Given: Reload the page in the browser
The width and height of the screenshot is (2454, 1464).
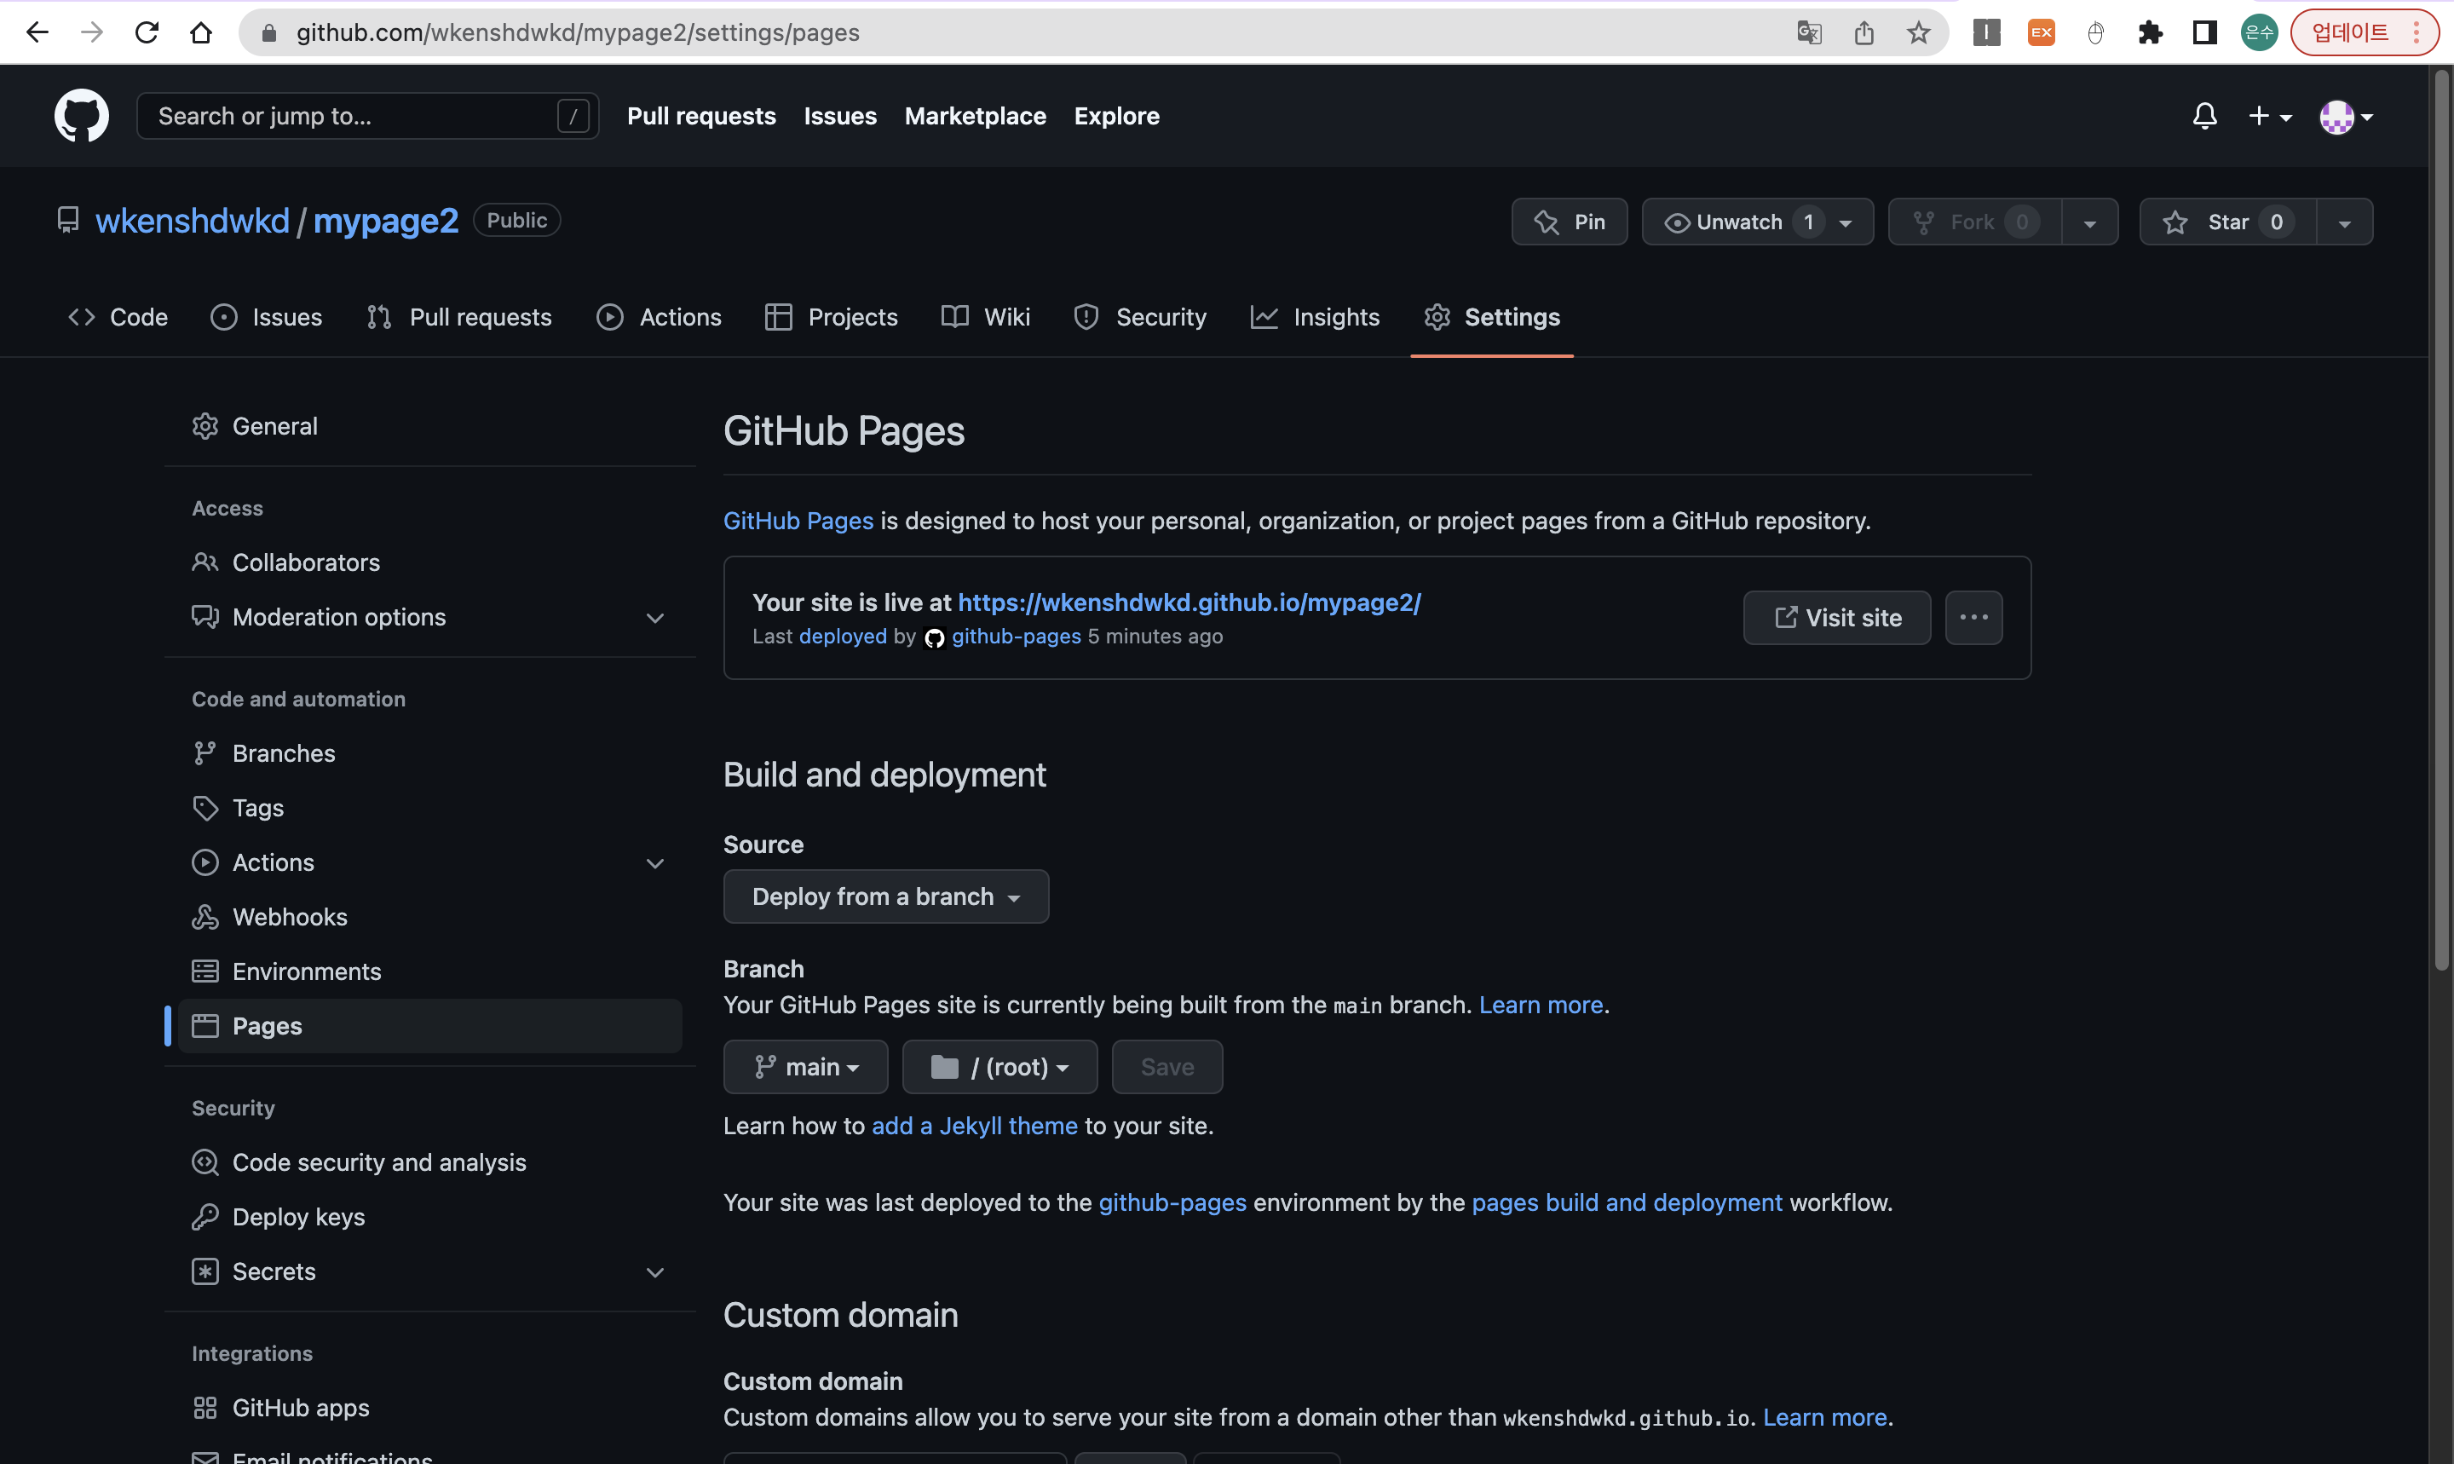Looking at the screenshot, I should [147, 32].
